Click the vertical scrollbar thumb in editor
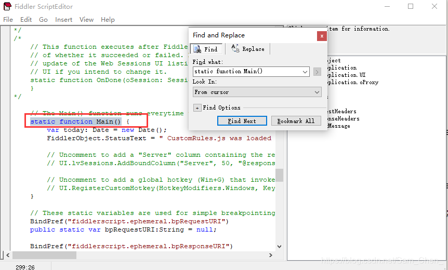Screen dimensions: 448x270 click(x=279, y=175)
